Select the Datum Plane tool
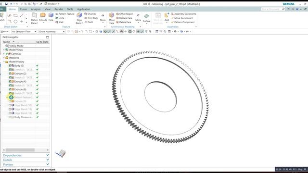Screen dimensions: 308x173 pyautogui.click(x=34, y=18)
